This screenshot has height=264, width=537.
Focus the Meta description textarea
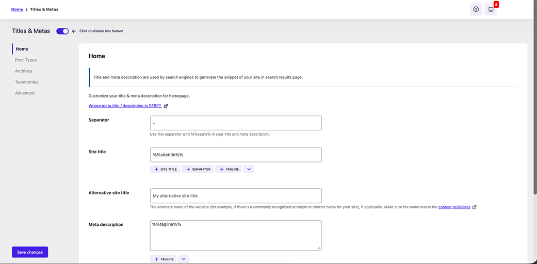point(236,236)
